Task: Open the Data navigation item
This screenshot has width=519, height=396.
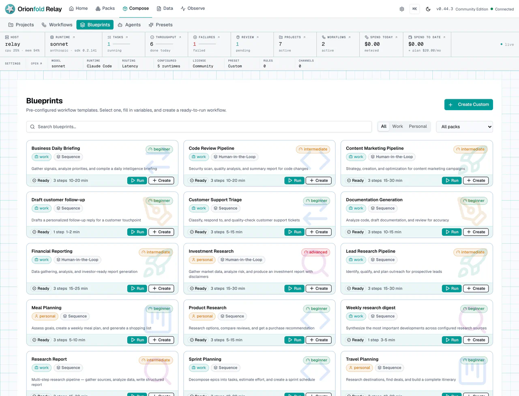Action: click(165, 9)
